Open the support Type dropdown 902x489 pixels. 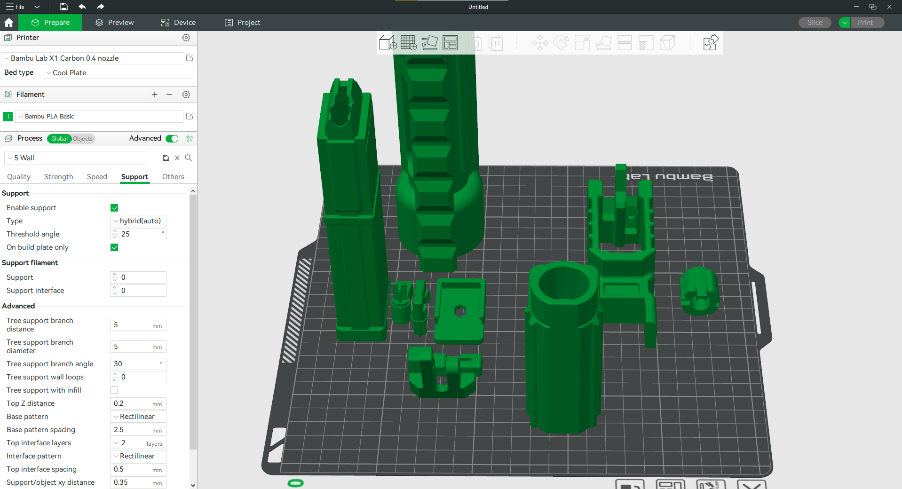pyautogui.click(x=138, y=221)
